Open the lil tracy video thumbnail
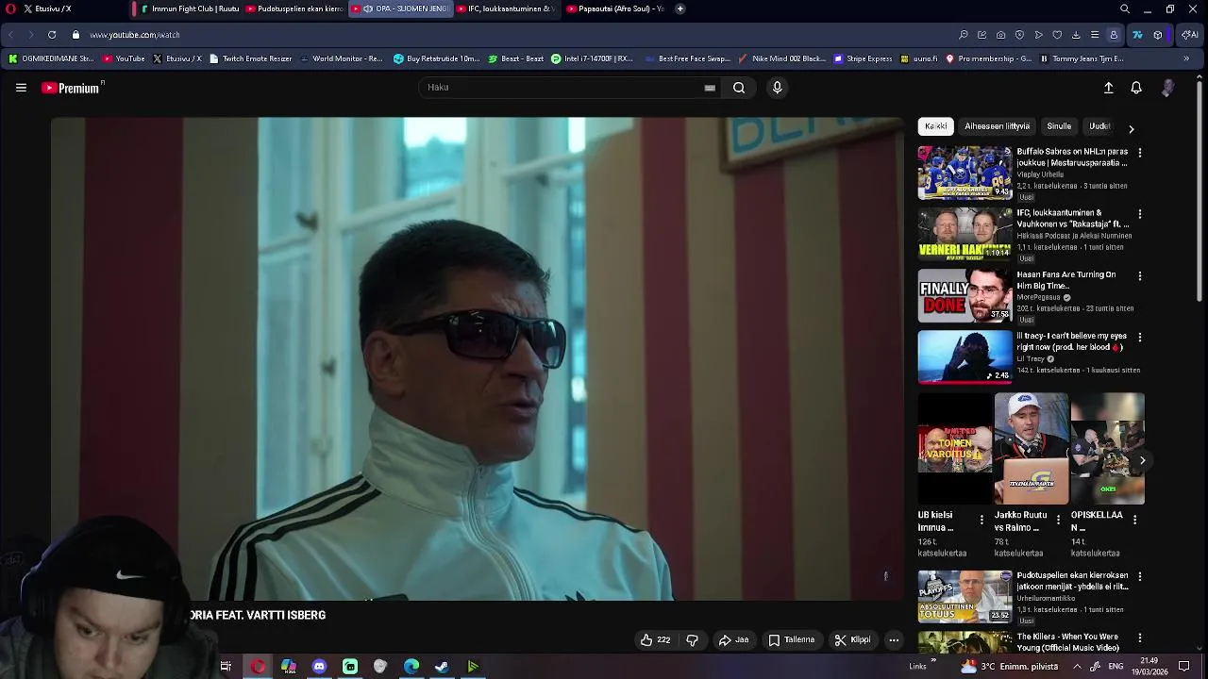Viewport: 1208px width, 679px height. tap(965, 356)
